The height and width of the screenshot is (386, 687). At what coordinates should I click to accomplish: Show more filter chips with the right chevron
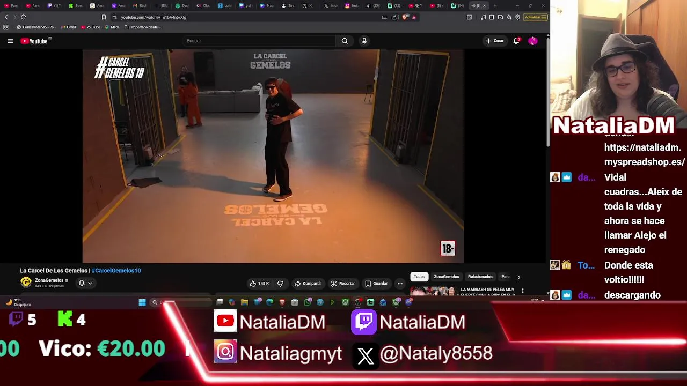click(x=518, y=277)
